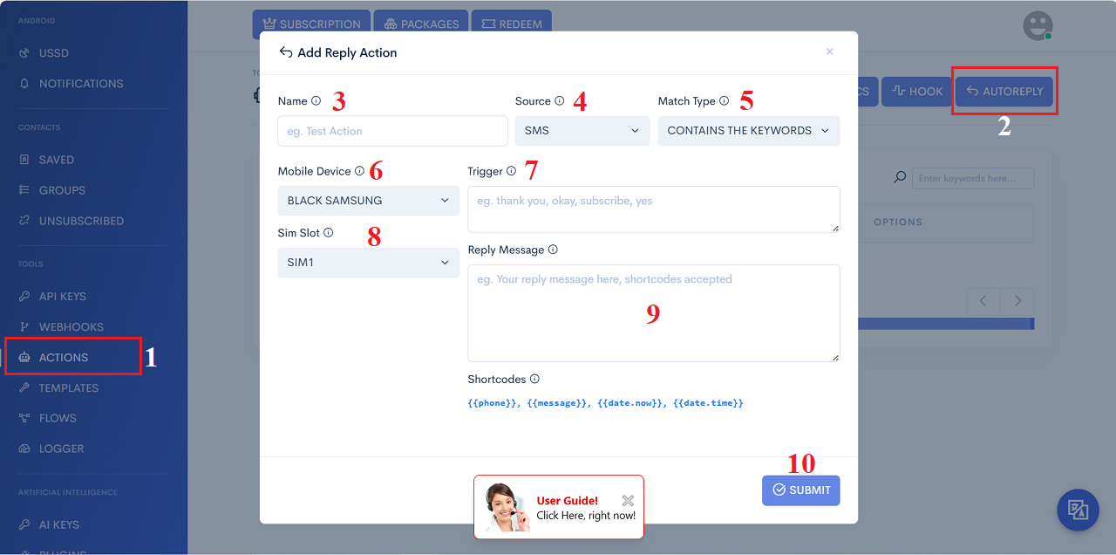1116x555 pixels.
Task: Click the {{phone}} shortcode
Action: (493, 403)
